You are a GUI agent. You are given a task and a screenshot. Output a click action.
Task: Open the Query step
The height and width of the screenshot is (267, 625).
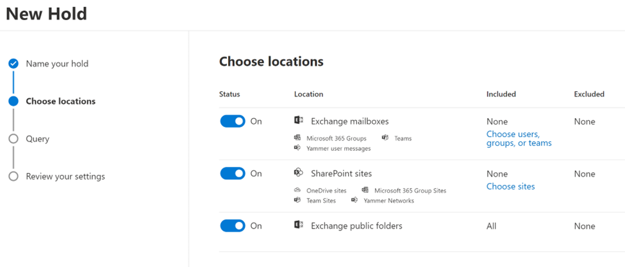(x=37, y=139)
